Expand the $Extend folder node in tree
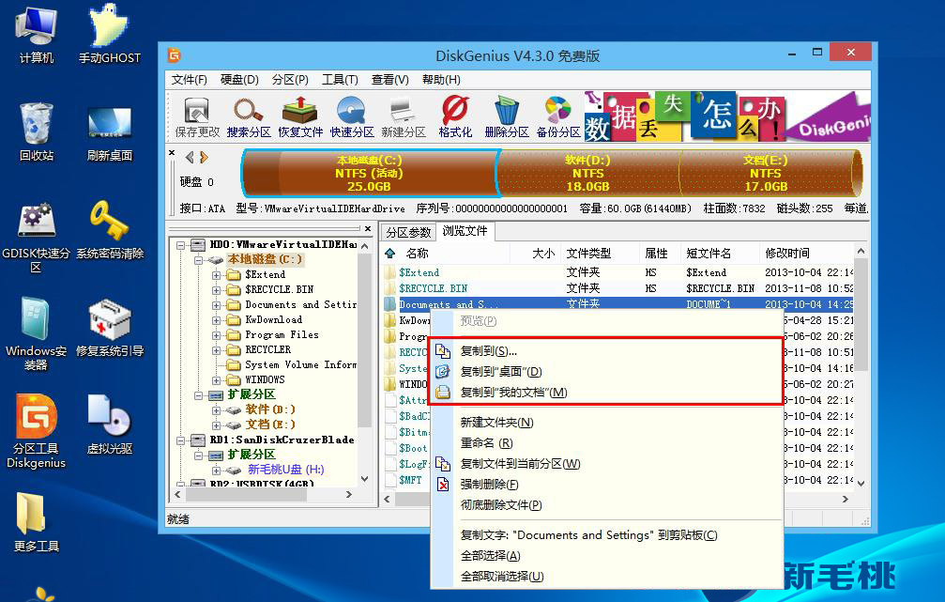This screenshot has width=945, height=602. [217, 275]
